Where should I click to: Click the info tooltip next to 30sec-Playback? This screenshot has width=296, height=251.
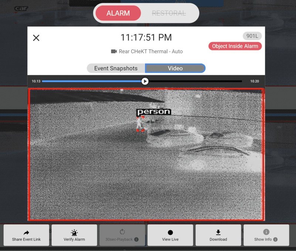pyautogui.click(x=136, y=240)
